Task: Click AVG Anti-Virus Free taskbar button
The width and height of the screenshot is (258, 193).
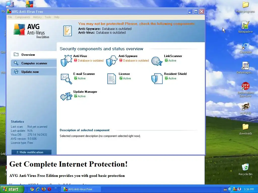Action: tap(81, 189)
